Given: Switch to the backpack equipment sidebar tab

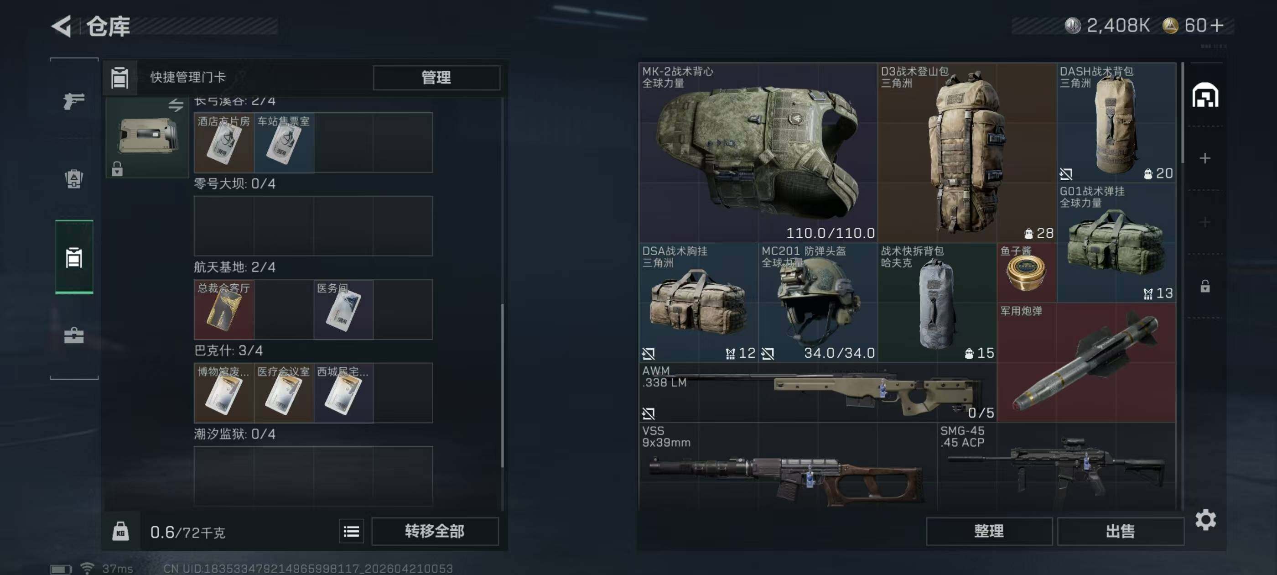Looking at the screenshot, I should pos(74,178).
